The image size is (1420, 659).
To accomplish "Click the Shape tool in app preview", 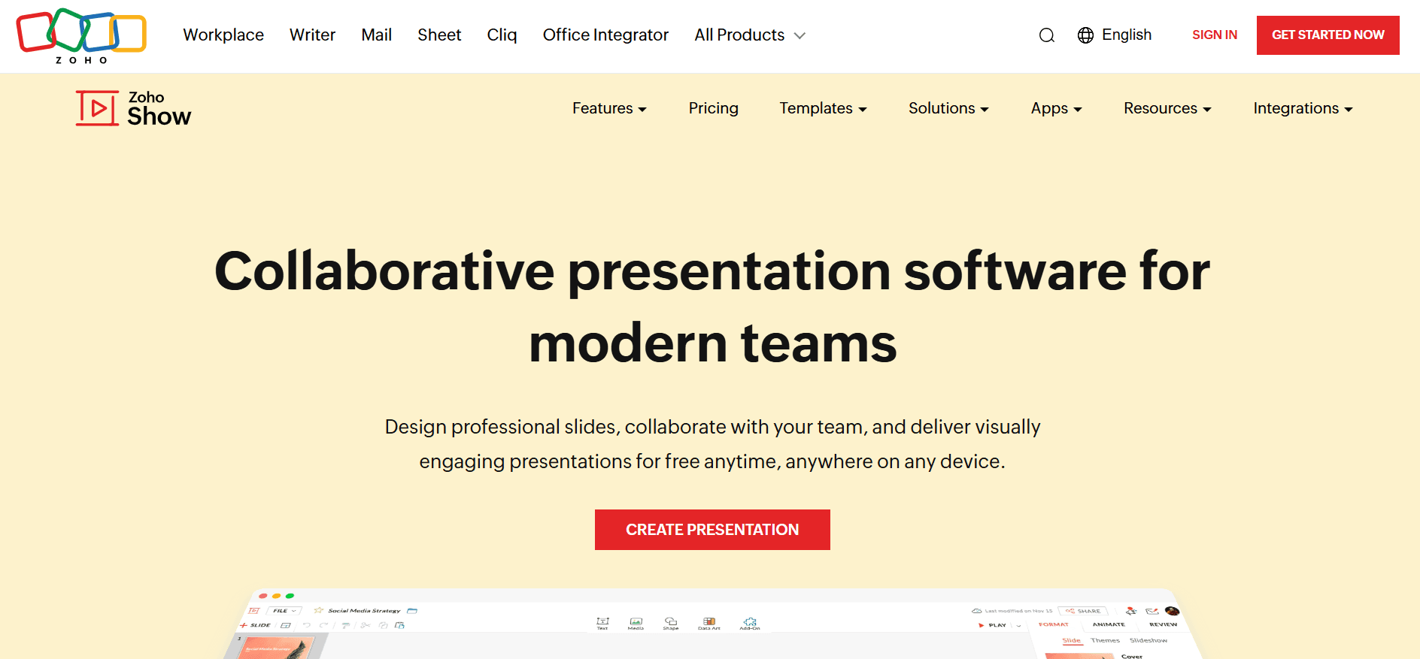I will coord(671,623).
